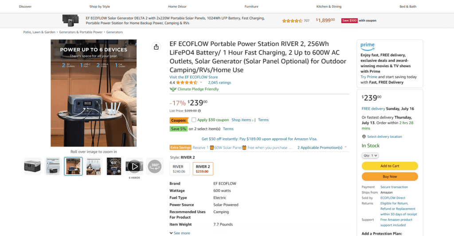This screenshot has height=236, width=454.
Task: Select the RIVER style option
Action: click(180, 169)
